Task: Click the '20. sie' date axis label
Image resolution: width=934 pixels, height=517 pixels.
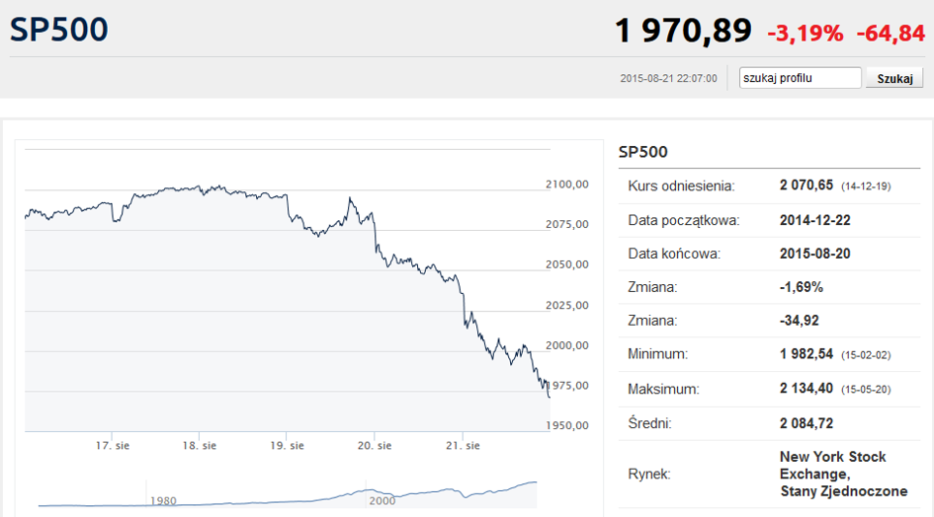Action: 374,446
